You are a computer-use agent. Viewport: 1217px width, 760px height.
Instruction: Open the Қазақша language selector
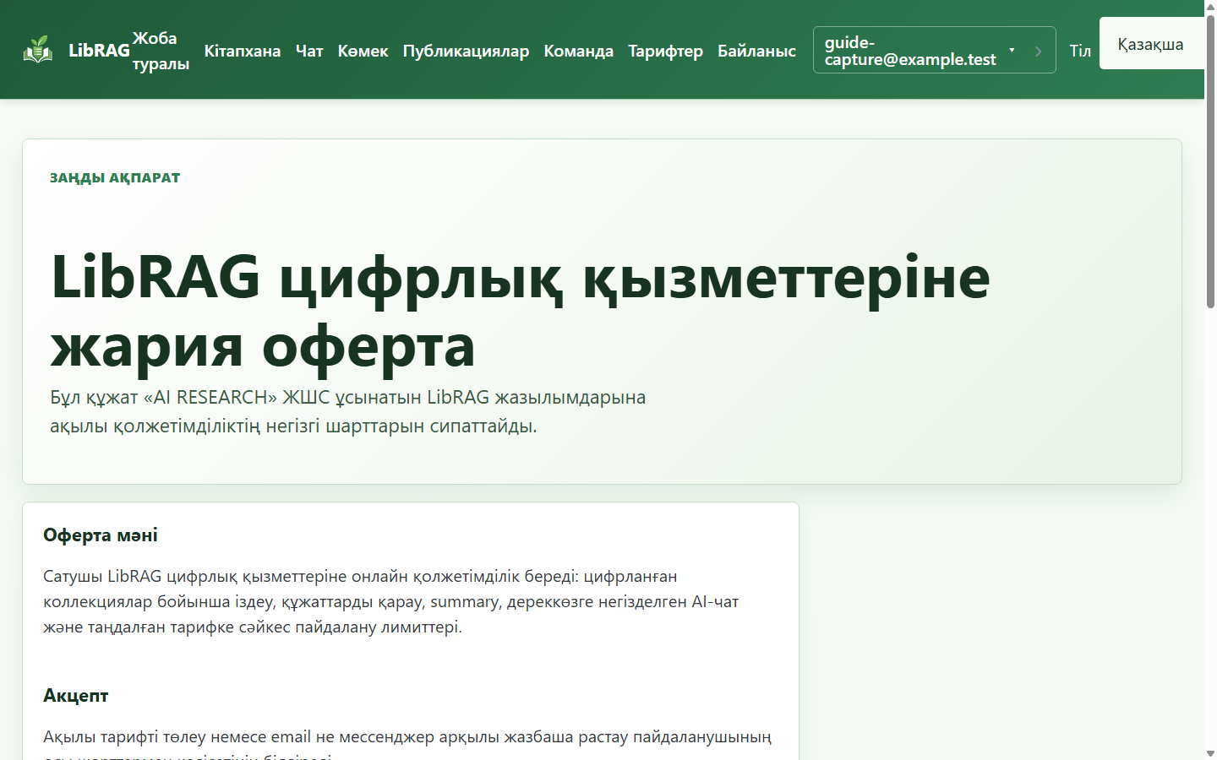tap(1151, 44)
